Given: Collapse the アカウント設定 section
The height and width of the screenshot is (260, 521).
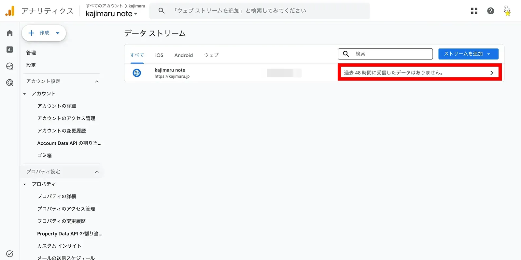Looking at the screenshot, I should tap(97, 81).
